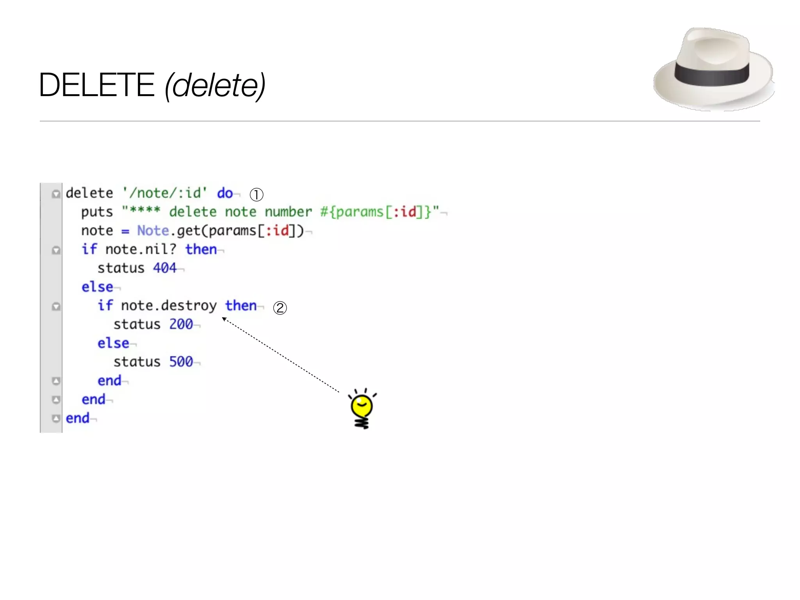Click the dotted arrow pointing to note.destroy

click(280, 355)
